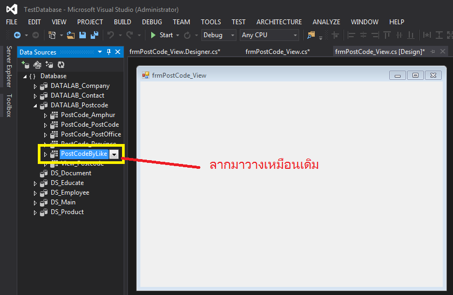
Task: Expand the PostCode_PostOffice table
Action: (45, 135)
